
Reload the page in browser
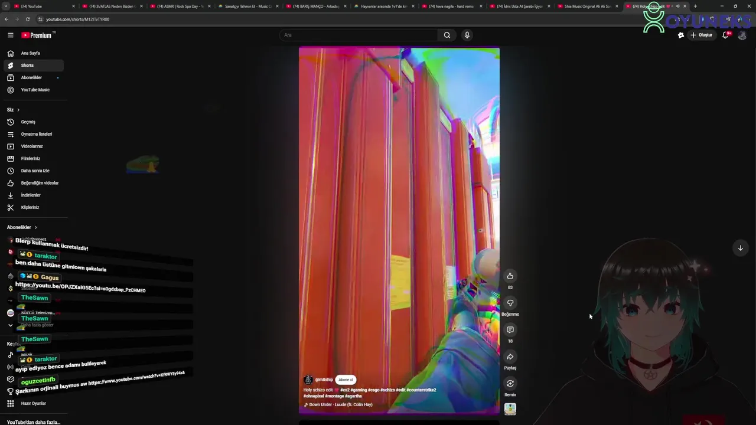[x=27, y=19]
